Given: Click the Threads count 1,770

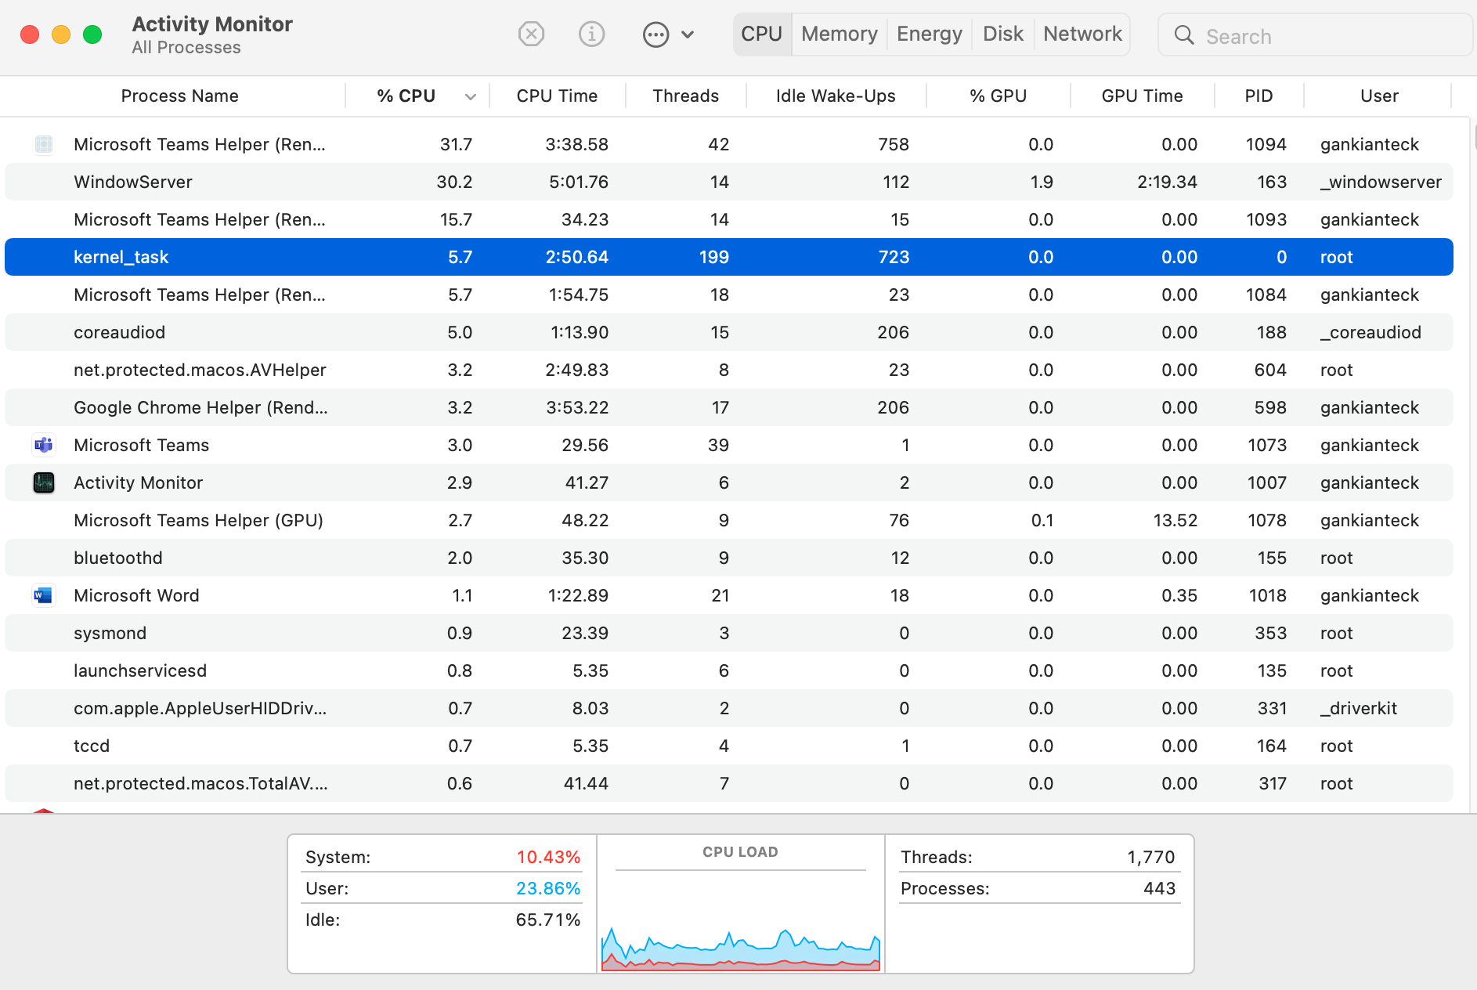Looking at the screenshot, I should 1151,857.
